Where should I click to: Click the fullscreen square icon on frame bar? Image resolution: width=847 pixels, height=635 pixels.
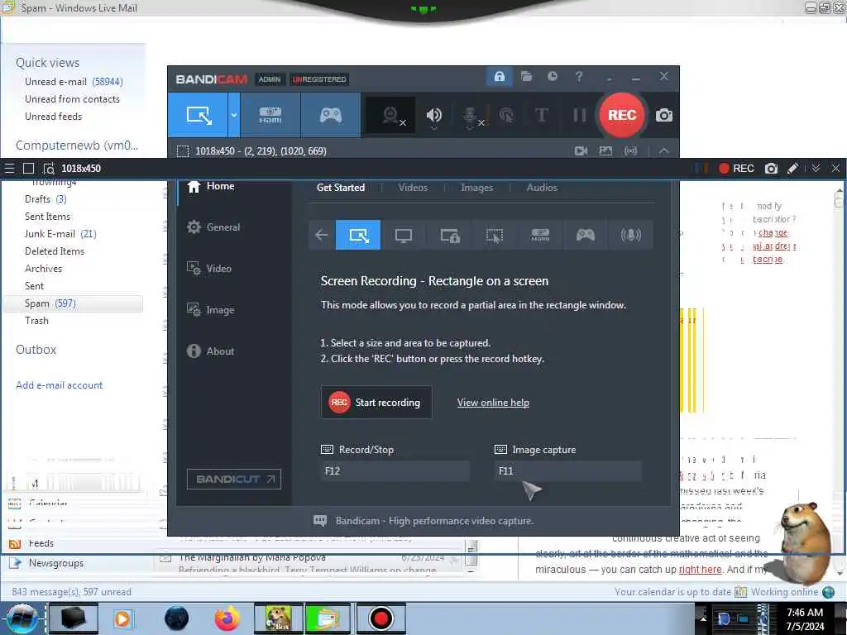29,169
